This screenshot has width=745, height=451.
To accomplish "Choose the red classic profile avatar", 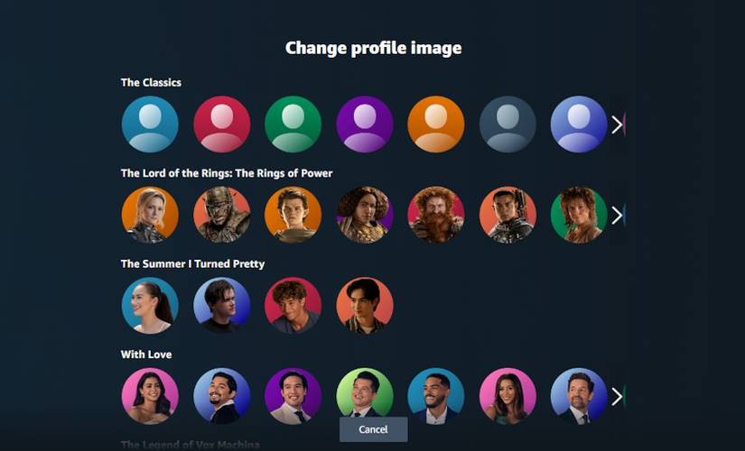I will [x=222, y=124].
